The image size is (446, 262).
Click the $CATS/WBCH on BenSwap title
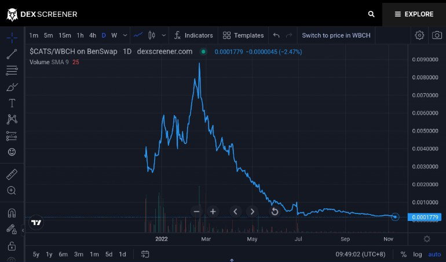[x=74, y=51]
